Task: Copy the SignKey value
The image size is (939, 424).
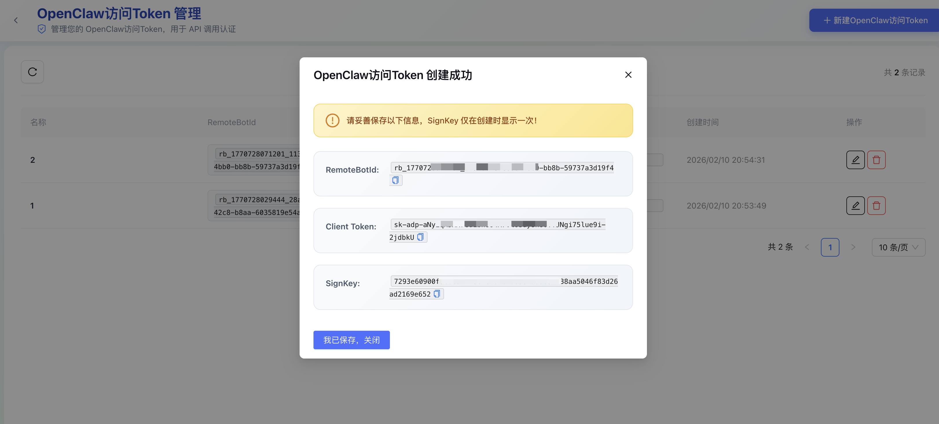Action: 437,294
